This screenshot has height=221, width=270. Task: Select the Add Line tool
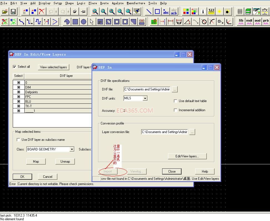tap(149, 12)
